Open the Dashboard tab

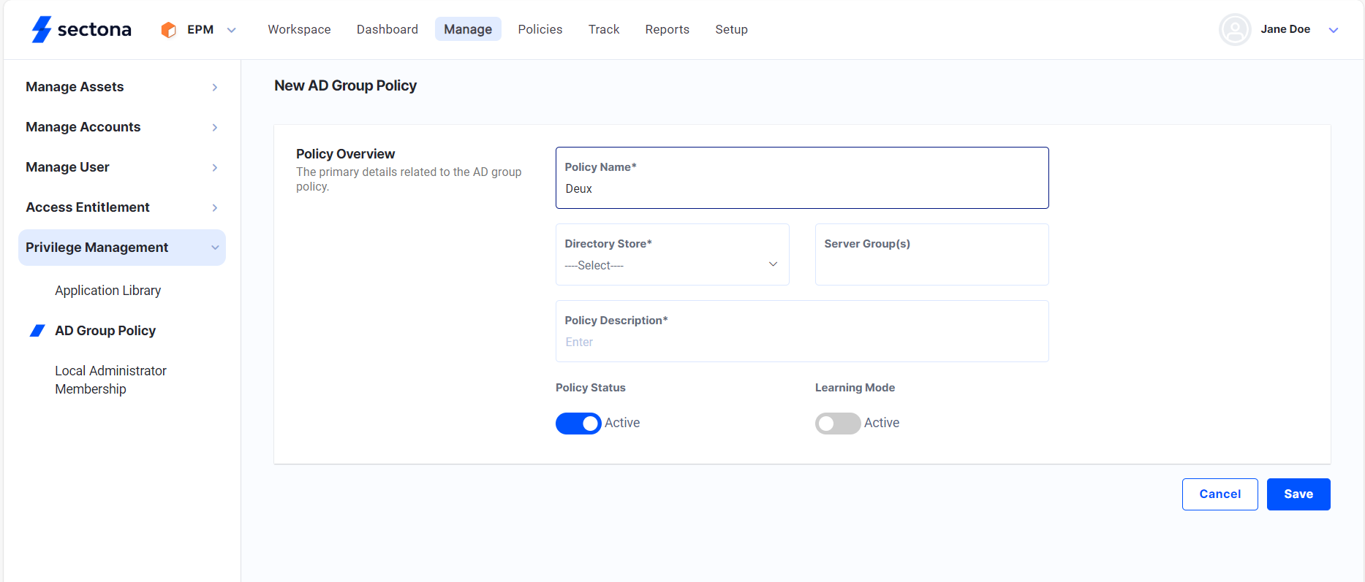pos(387,29)
